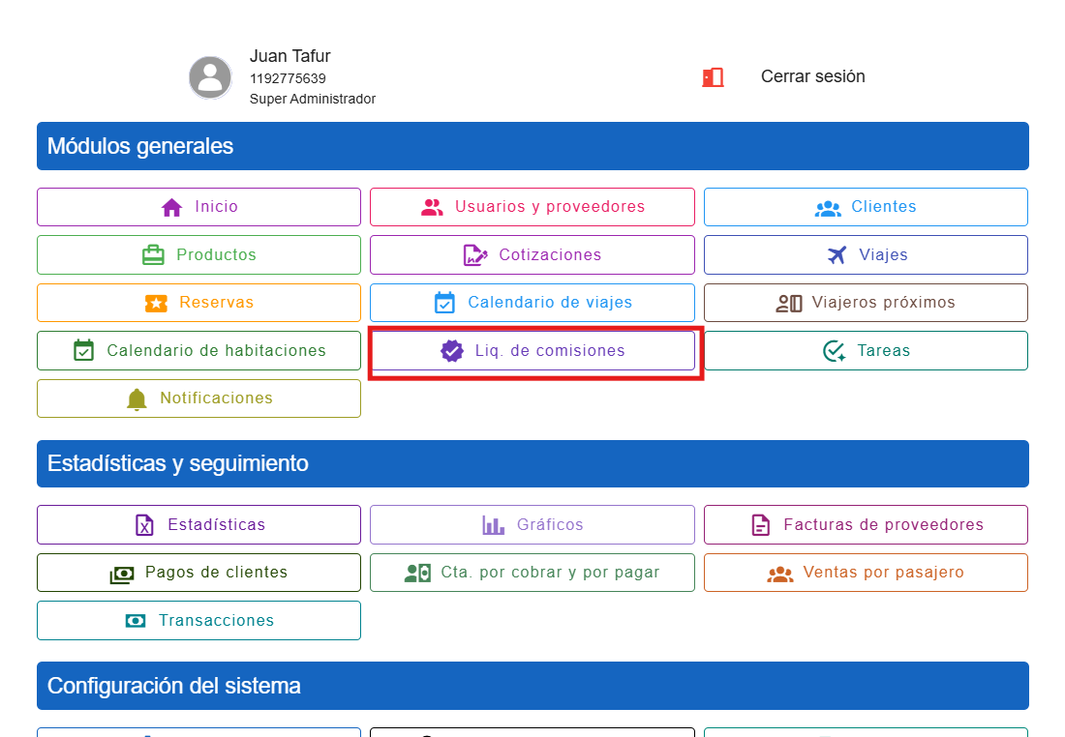Screen dimensions: 1065x737
Task: Click the bell icon for Notificaciones
Action: (137, 398)
